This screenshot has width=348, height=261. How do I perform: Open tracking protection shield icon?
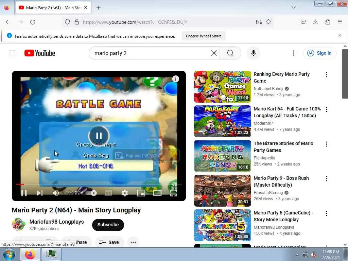click(x=67, y=22)
